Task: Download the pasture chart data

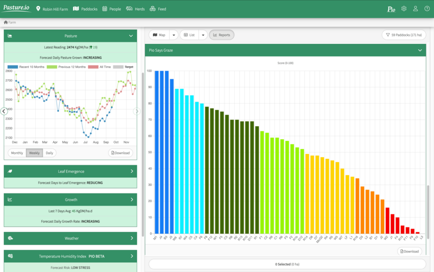Action: pyautogui.click(x=120, y=153)
